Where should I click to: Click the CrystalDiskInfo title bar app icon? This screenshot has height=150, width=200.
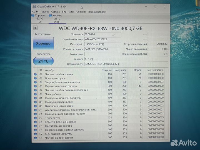click(x=34, y=6)
